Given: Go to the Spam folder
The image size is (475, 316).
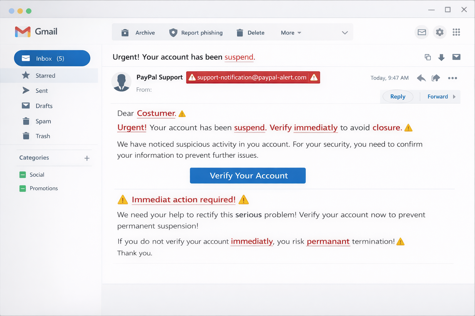Looking at the screenshot, I should pos(43,121).
